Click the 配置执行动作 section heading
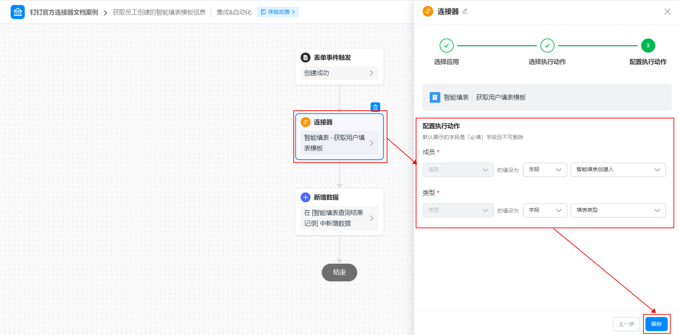The image size is (679, 335). 441,126
